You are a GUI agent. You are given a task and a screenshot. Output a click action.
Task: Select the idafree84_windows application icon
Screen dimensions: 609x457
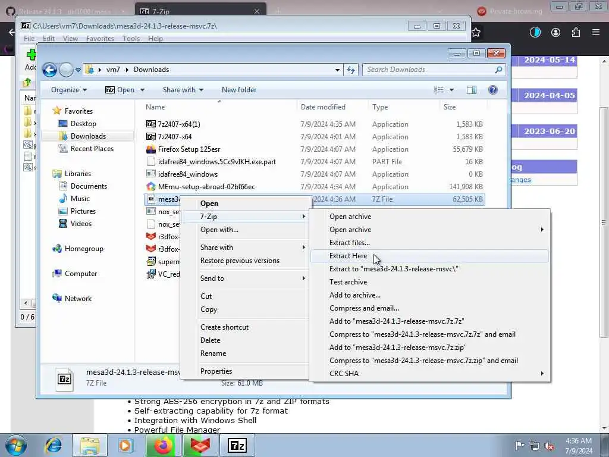coord(150,174)
